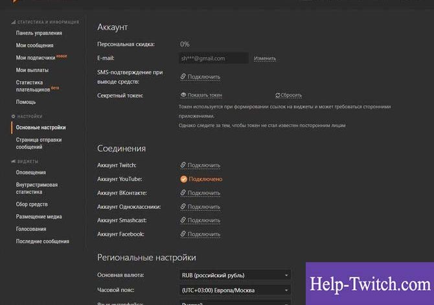Open Мои выплаты page
Viewport: 434px width, 305px height.
click(x=32, y=70)
